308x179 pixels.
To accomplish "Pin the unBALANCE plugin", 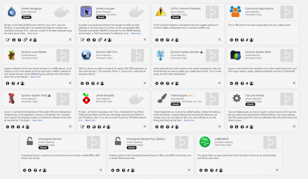I will [216, 170].
